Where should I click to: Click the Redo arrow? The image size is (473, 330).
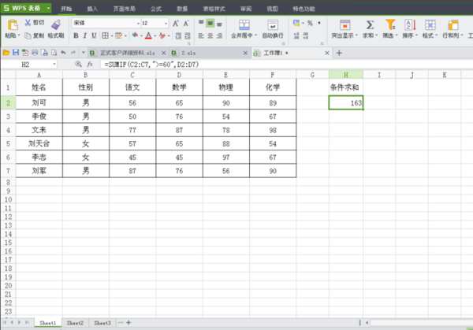click(x=73, y=53)
